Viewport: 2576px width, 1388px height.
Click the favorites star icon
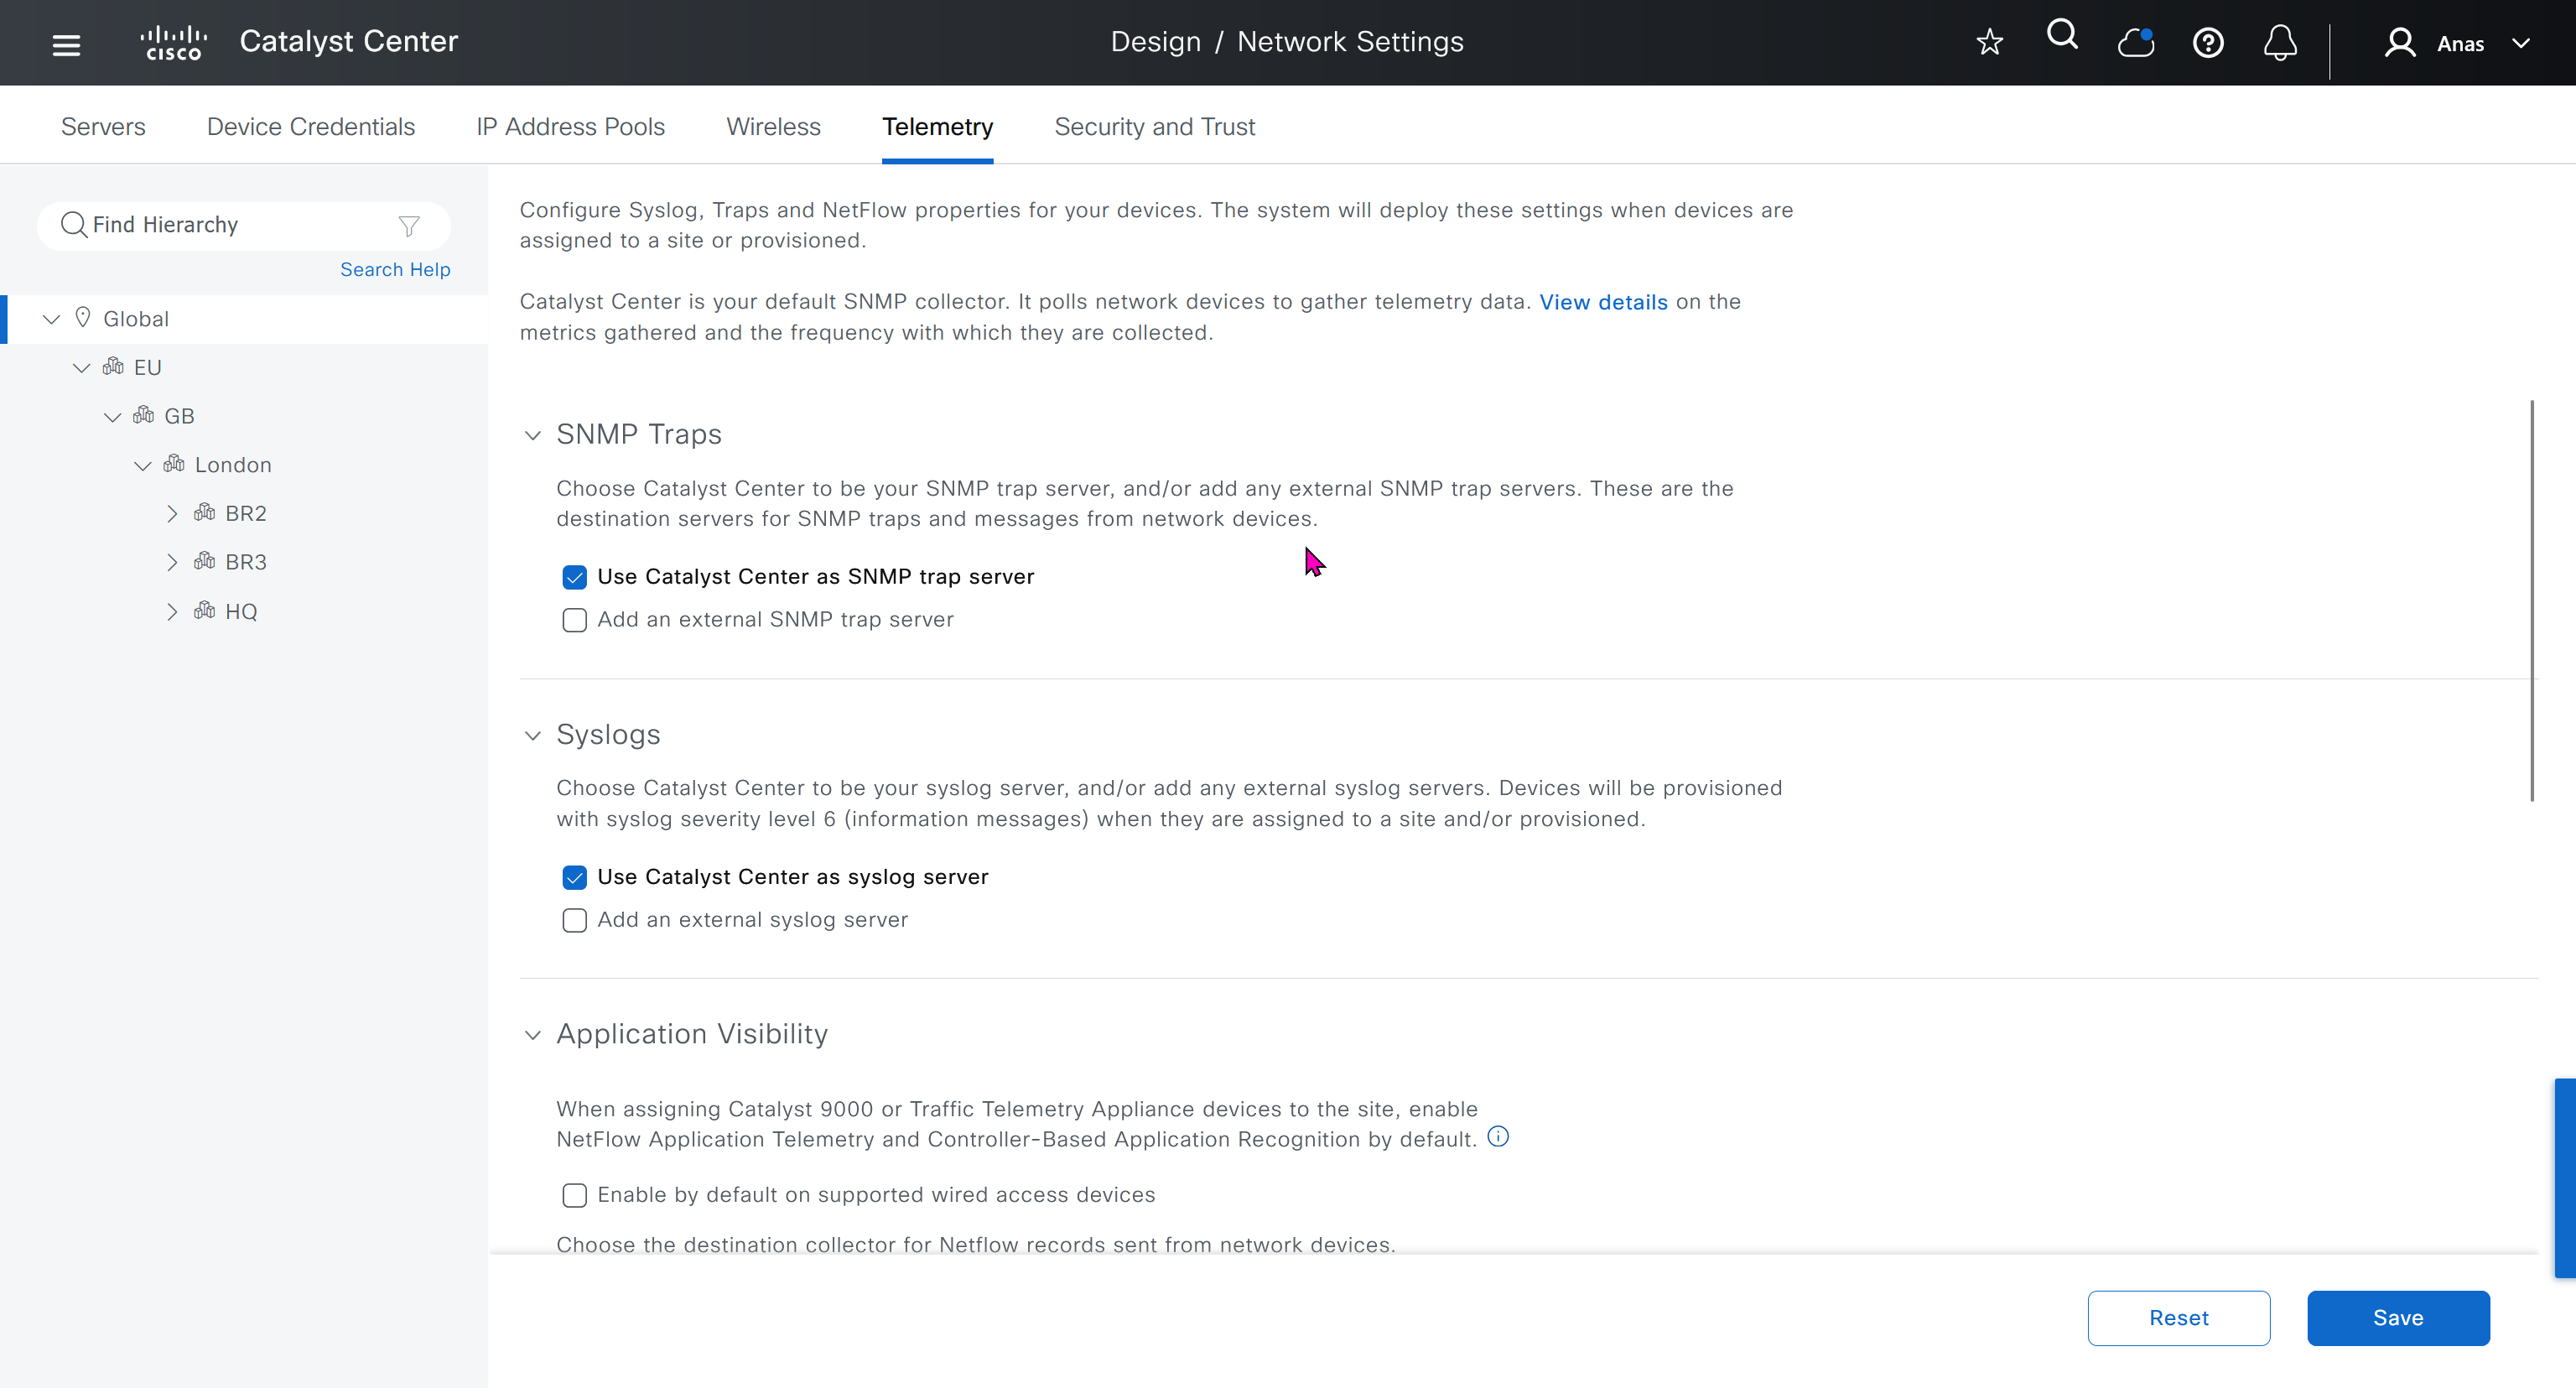1989,42
